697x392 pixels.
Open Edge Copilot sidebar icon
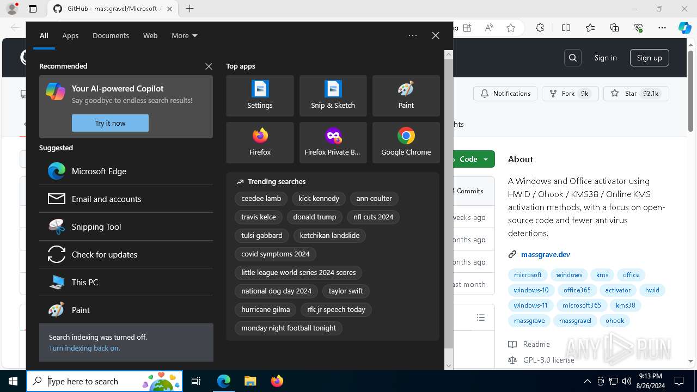[684, 28]
